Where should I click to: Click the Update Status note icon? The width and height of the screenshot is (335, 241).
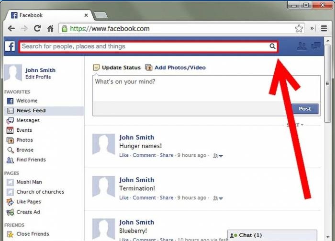coord(96,68)
